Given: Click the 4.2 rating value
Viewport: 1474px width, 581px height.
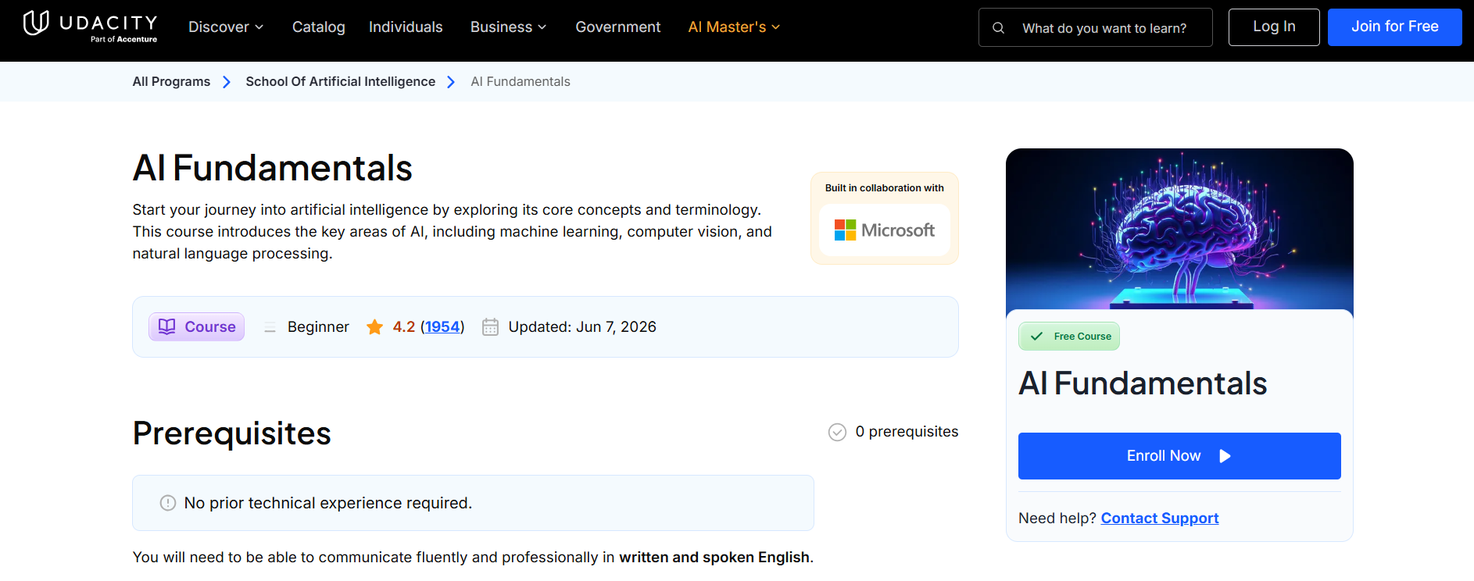Looking at the screenshot, I should click(404, 327).
